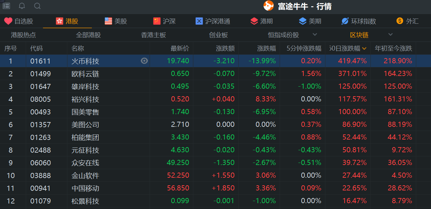
Task: Click the blue icon beside 沪深港通
Action: pyautogui.click(x=199, y=21)
